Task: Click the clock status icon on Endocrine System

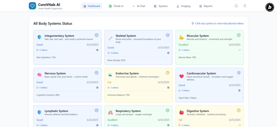Action: tap(167, 73)
